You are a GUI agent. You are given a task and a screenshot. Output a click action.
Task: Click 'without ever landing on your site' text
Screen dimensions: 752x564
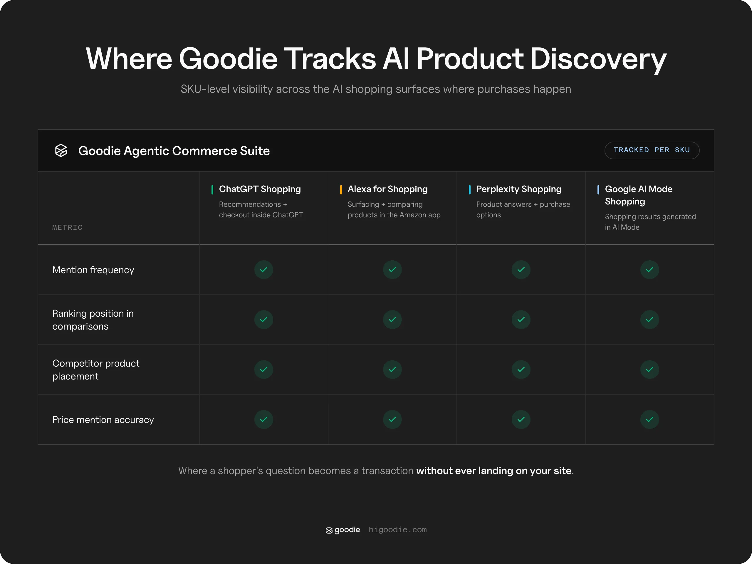pos(493,471)
